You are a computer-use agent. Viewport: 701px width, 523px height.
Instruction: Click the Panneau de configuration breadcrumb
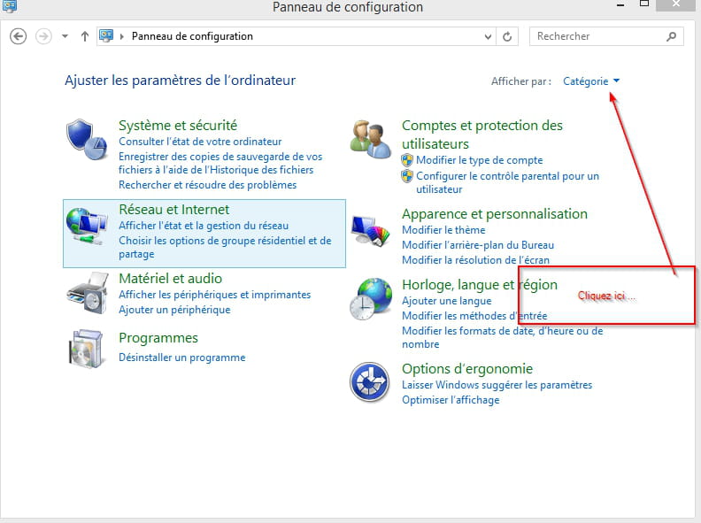(x=192, y=36)
